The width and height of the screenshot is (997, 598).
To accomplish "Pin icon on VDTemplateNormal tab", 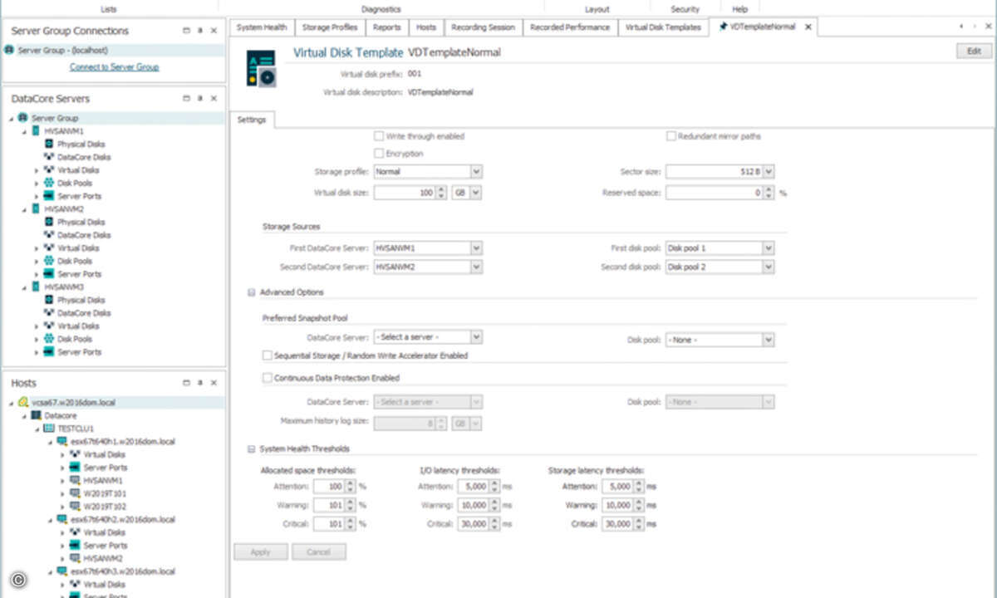I will [x=722, y=27].
